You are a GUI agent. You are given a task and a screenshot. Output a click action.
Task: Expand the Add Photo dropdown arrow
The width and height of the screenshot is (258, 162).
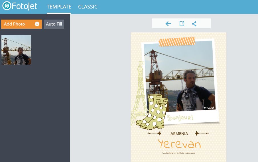click(x=37, y=24)
